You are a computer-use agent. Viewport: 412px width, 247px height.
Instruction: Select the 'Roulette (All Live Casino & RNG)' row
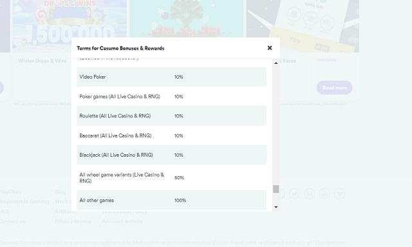[172, 116]
